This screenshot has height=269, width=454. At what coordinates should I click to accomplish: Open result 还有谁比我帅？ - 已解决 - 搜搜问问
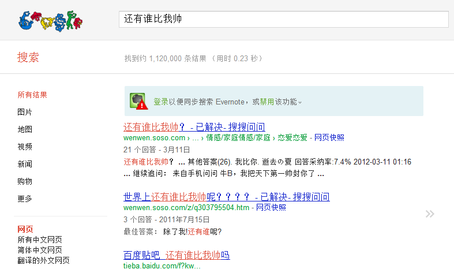[194, 127]
